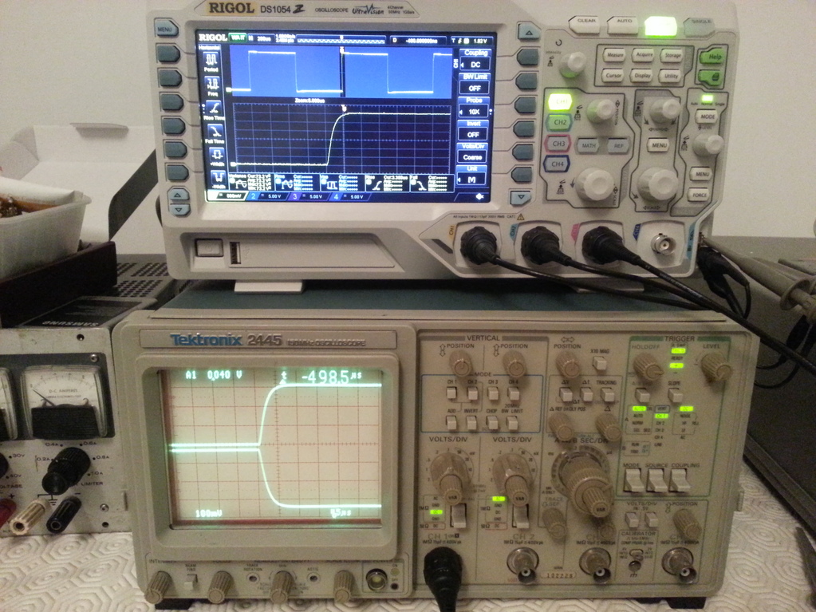The image size is (816, 612).
Task: Open the Storage menu on the Rigol
Action: (672, 54)
